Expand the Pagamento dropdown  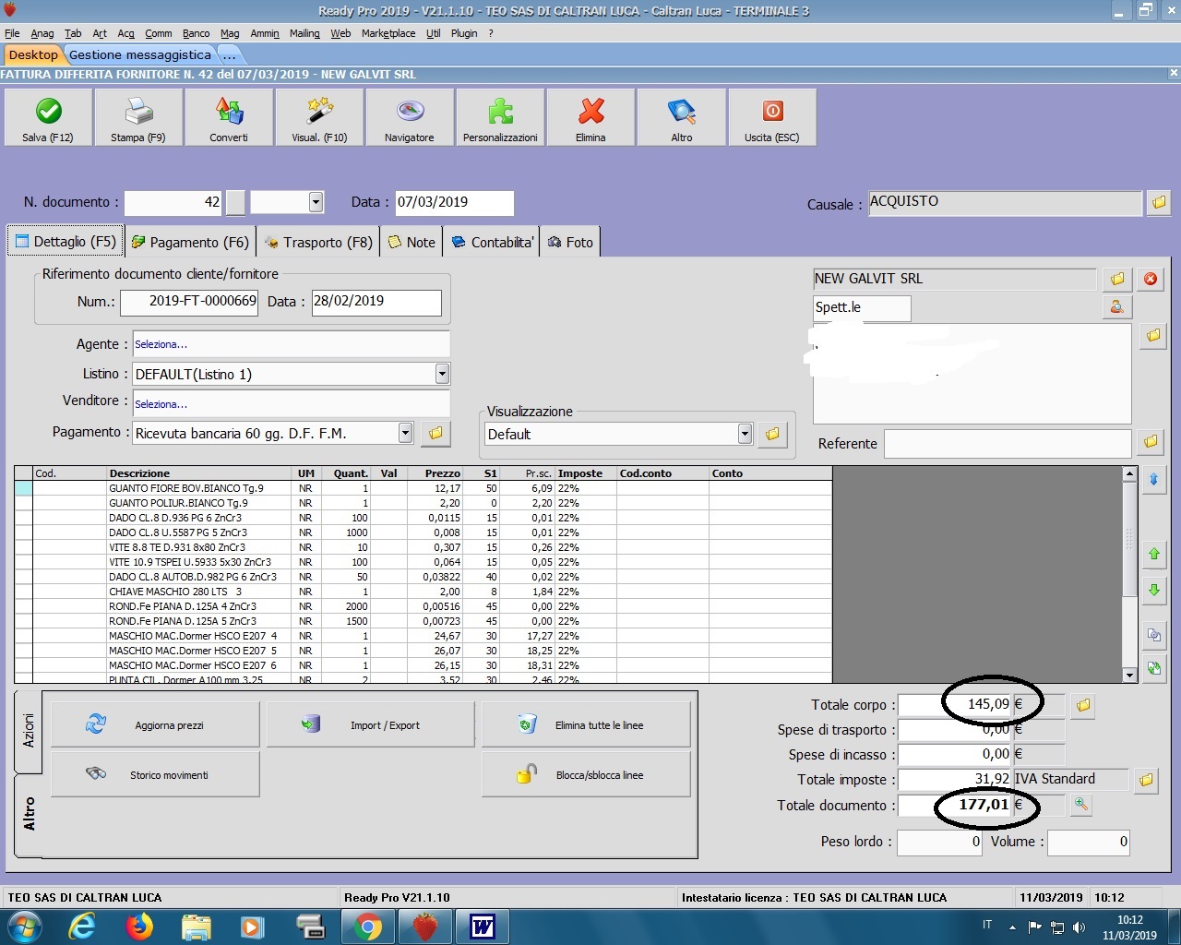click(405, 433)
